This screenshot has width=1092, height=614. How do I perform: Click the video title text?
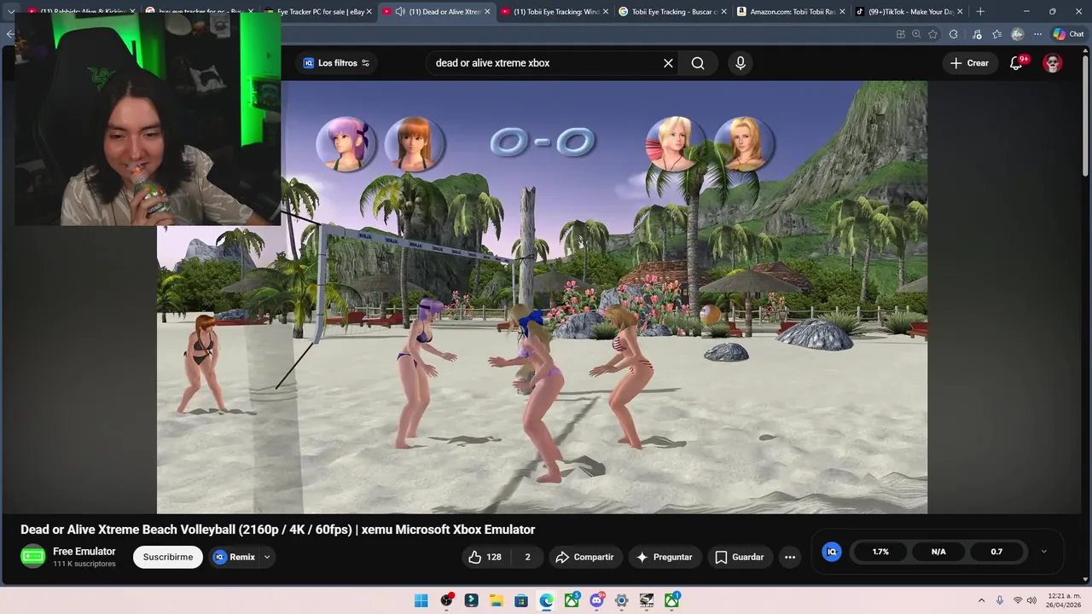(277, 530)
